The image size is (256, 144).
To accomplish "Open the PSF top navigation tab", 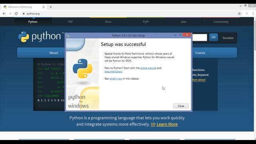I will (x=70, y=22).
